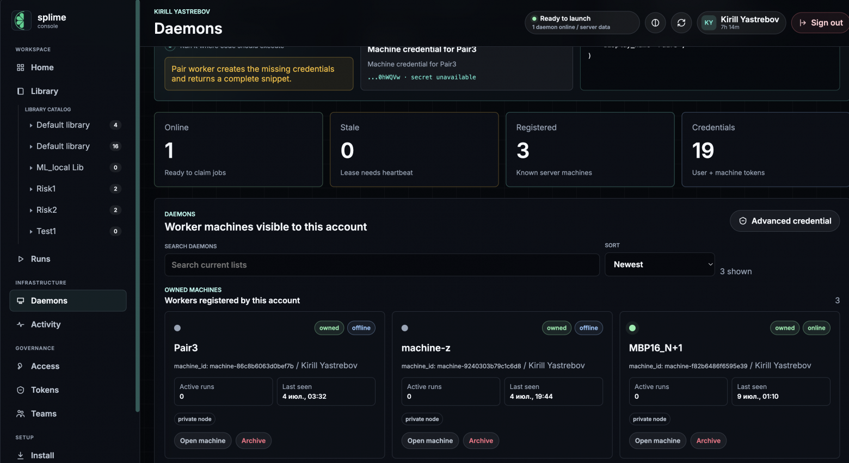Click the Daemons monitor icon
This screenshot has width=849, height=463.
tap(21, 301)
